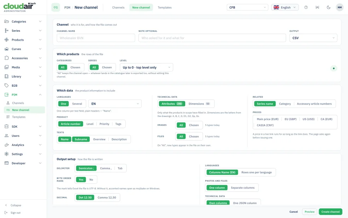Switch to the Channels top tab
Image resolution: width=348 pixels, height=218 pixels.
(118, 7)
